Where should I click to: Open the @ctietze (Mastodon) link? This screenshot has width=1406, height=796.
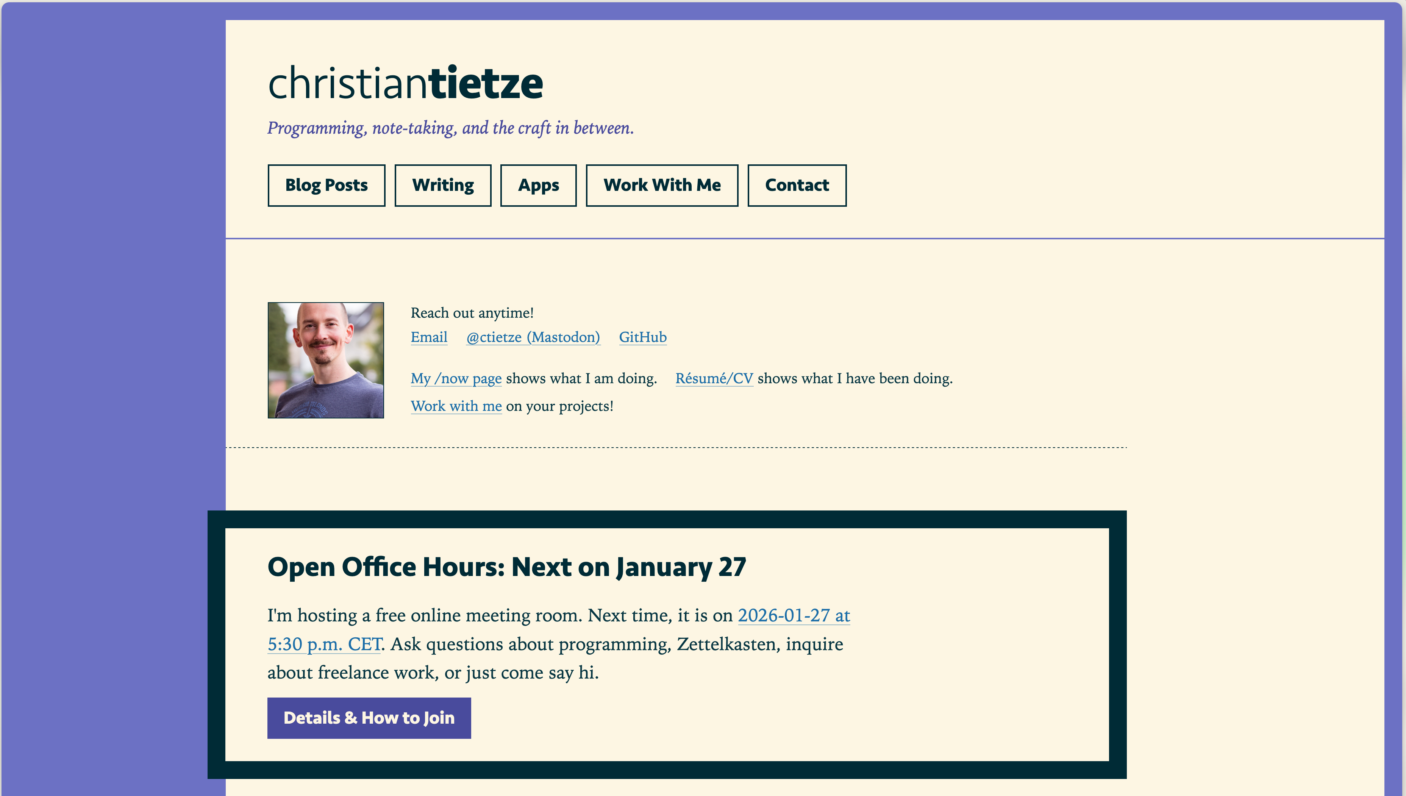point(533,337)
